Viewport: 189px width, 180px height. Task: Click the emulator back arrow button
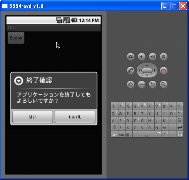coord(152,84)
